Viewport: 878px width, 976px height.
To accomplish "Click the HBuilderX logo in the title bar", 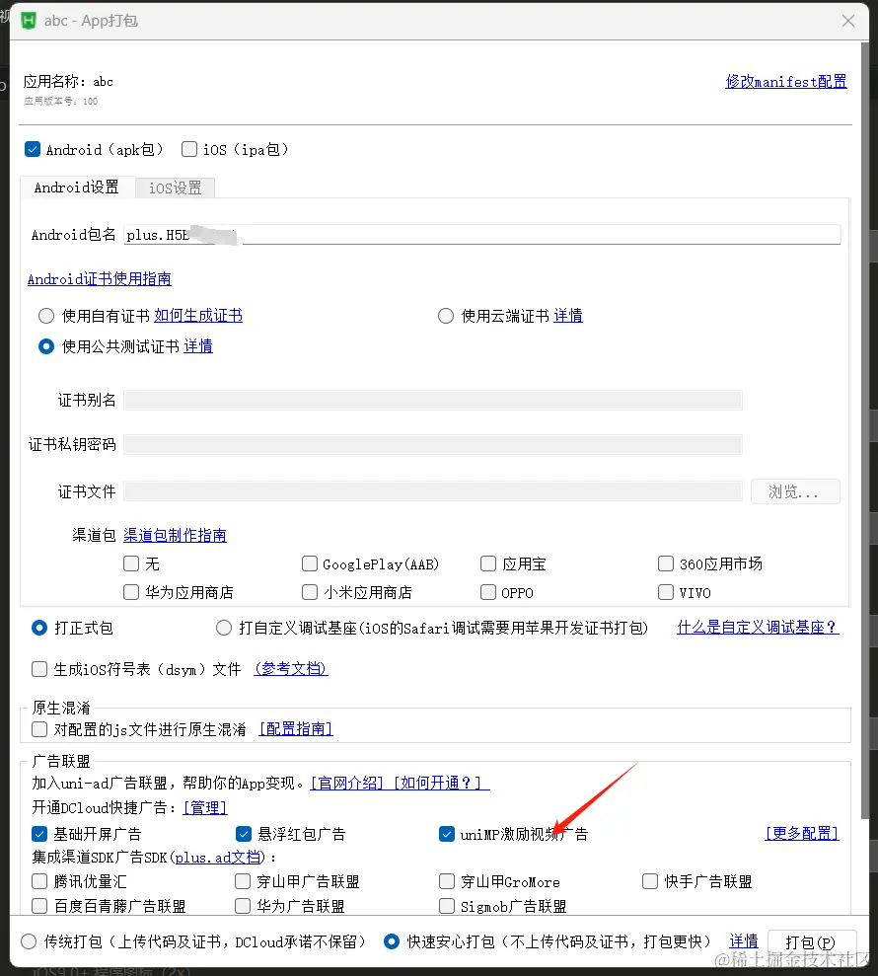I will (29, 21).
